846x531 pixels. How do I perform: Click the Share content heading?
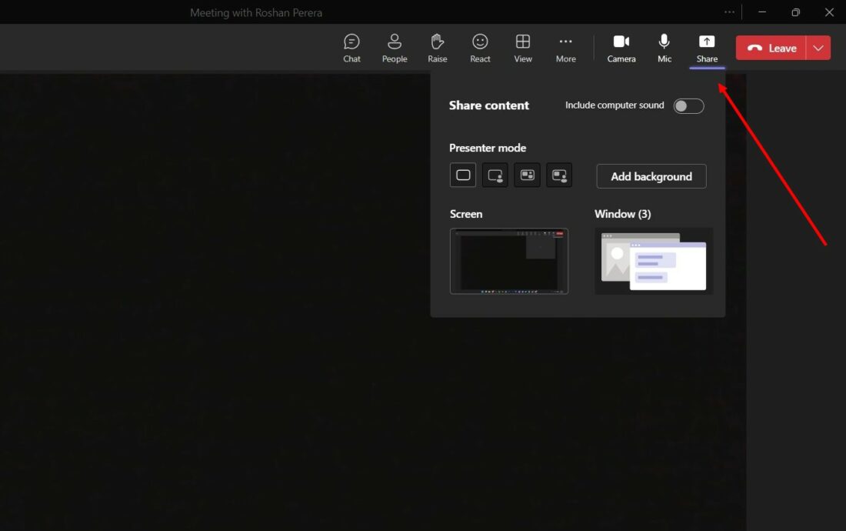point(488,105)
